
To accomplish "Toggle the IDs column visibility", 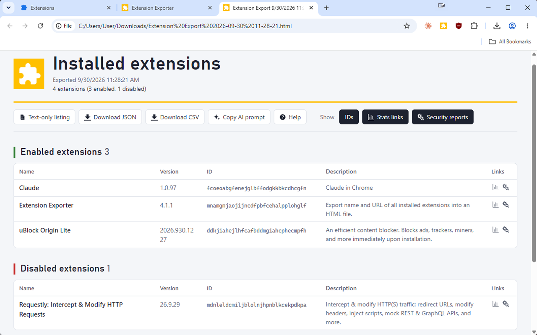I will [349, 117].
